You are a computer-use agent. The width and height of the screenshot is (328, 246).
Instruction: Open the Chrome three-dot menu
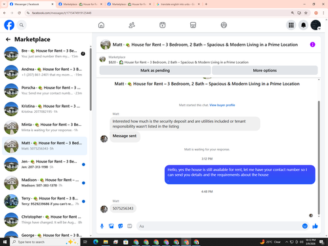[323, 13]
